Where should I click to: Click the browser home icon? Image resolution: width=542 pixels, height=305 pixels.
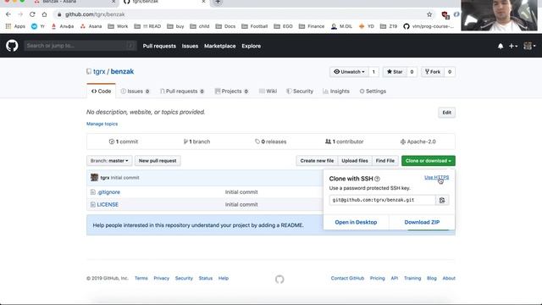pos(44,14)
